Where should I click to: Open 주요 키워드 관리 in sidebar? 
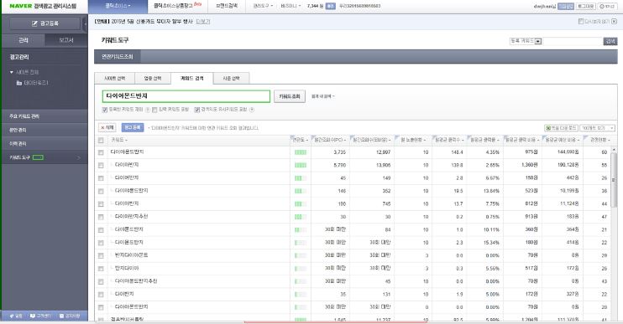pos(44,116)
